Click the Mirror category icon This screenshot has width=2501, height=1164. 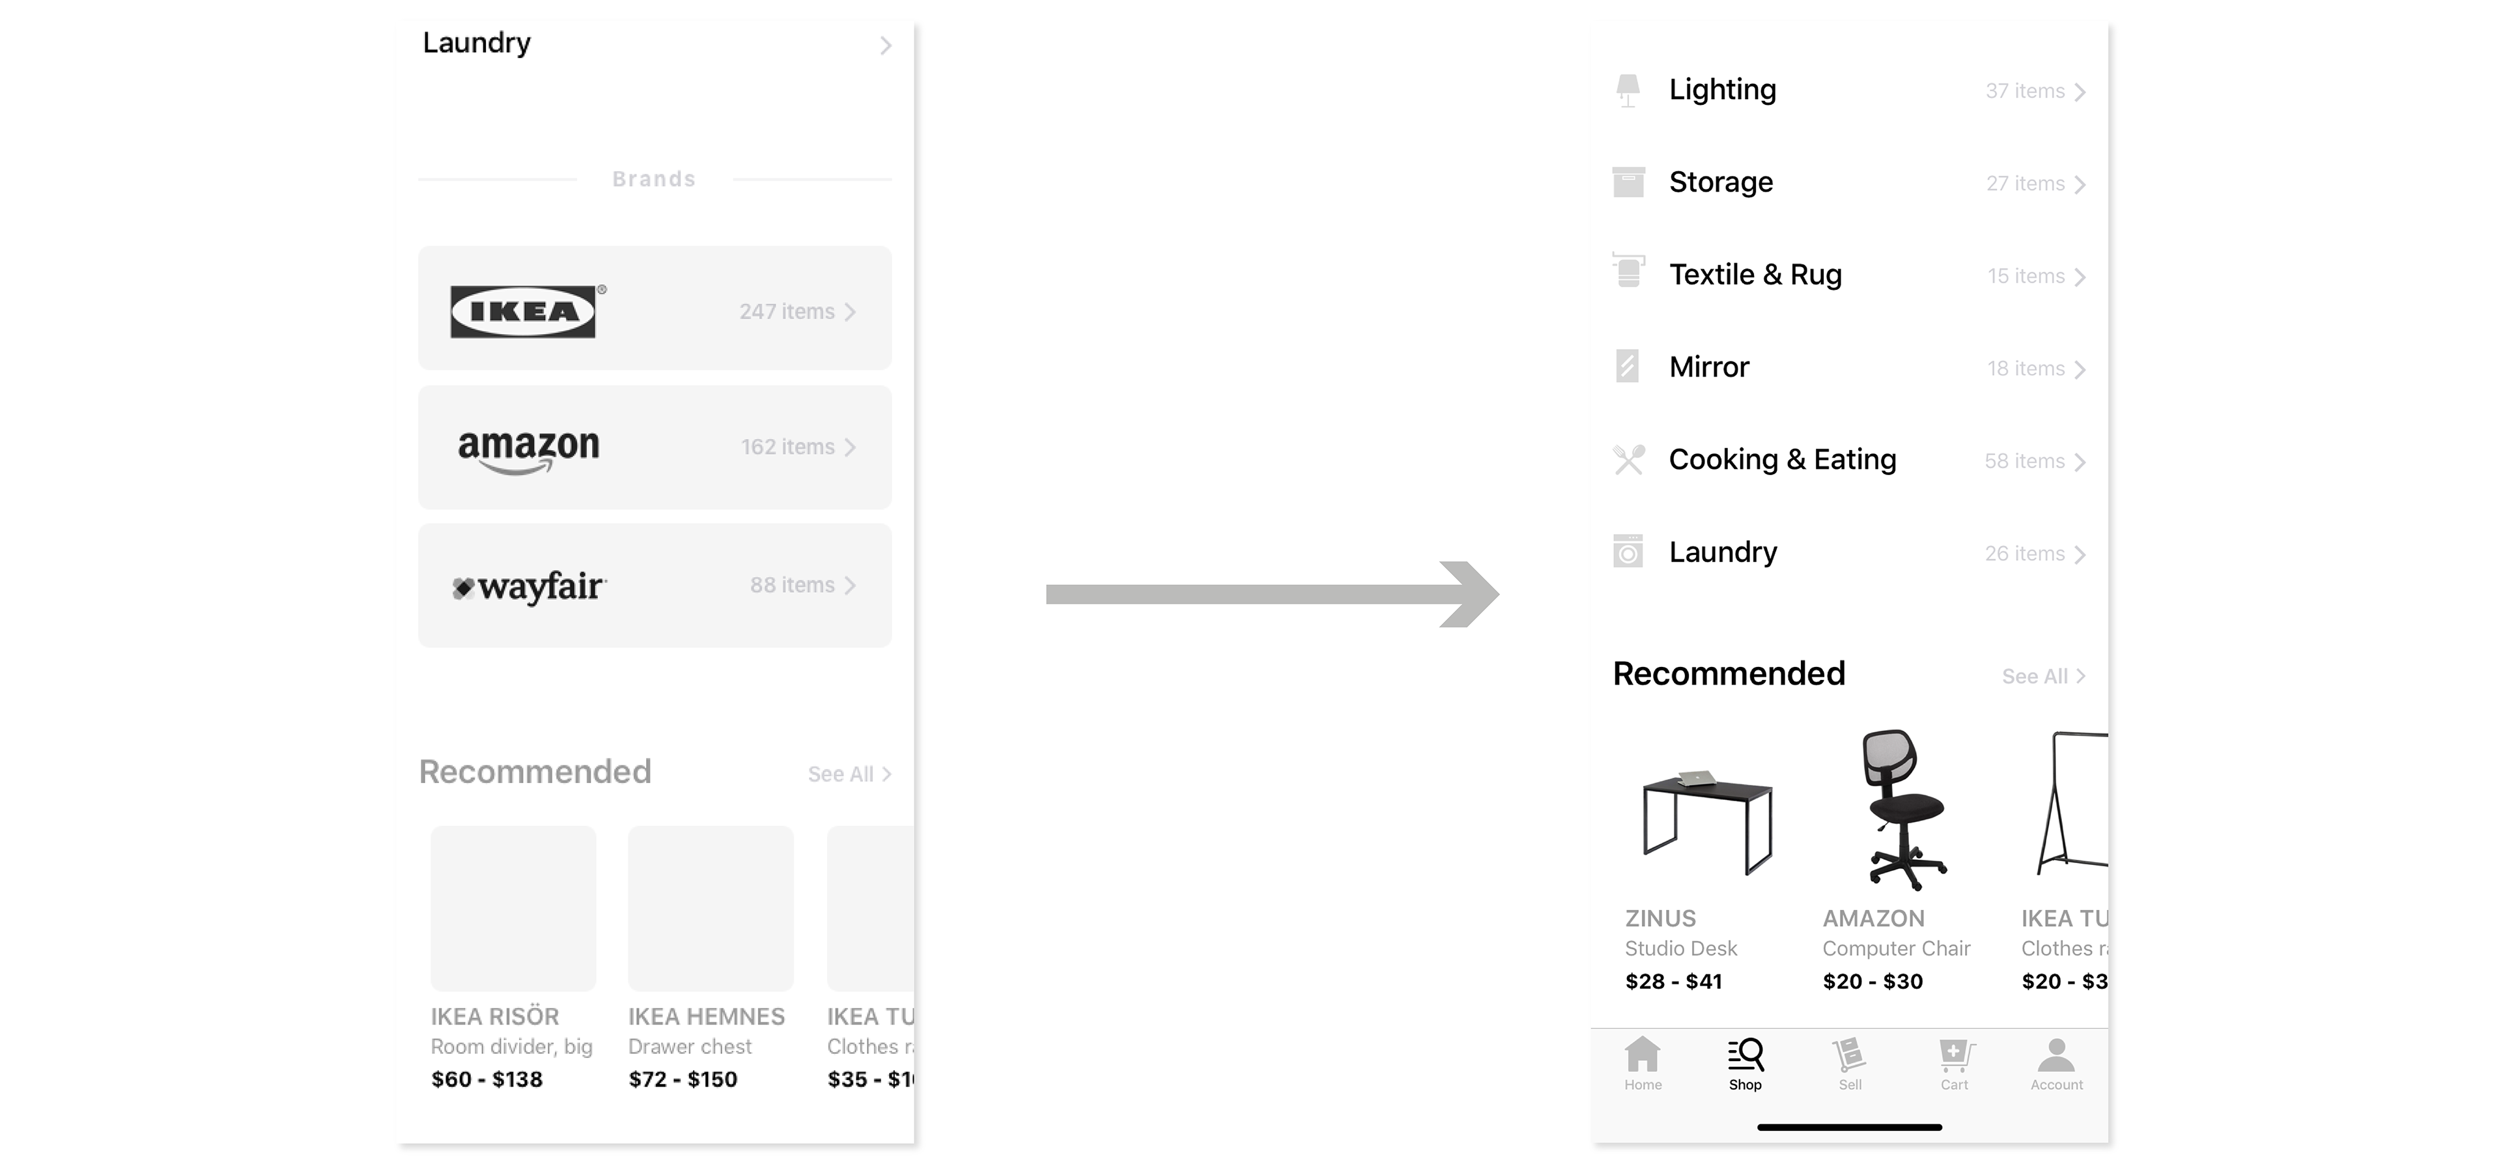coord(1627,366)
